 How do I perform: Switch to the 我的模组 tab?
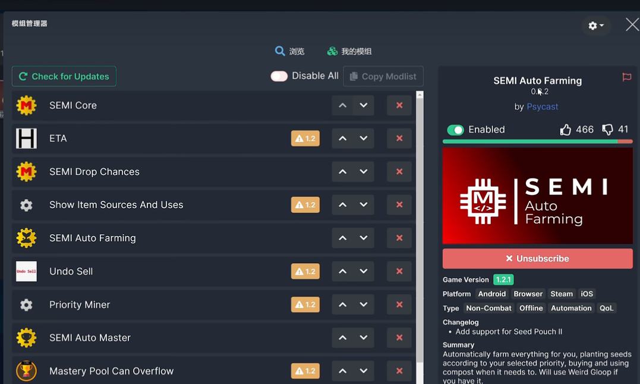pos(349,51)
